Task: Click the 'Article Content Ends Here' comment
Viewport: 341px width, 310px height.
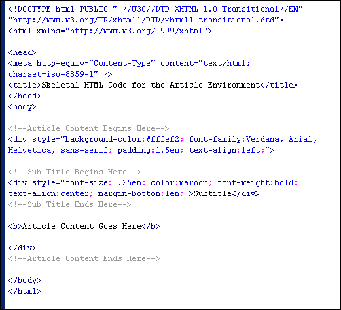Action: click(x=84, y=258)
